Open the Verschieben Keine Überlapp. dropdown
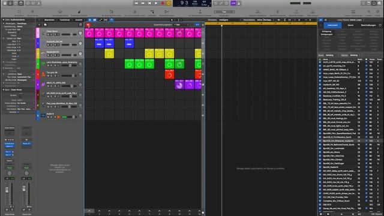 [265, 20]
